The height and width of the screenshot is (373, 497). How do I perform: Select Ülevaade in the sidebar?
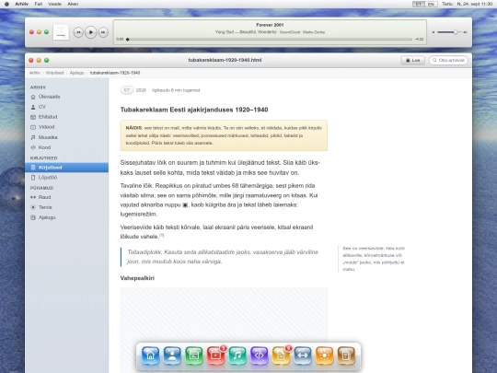pos(66,97)
